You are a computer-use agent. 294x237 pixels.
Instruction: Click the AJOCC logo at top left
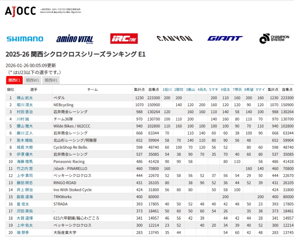21,11
